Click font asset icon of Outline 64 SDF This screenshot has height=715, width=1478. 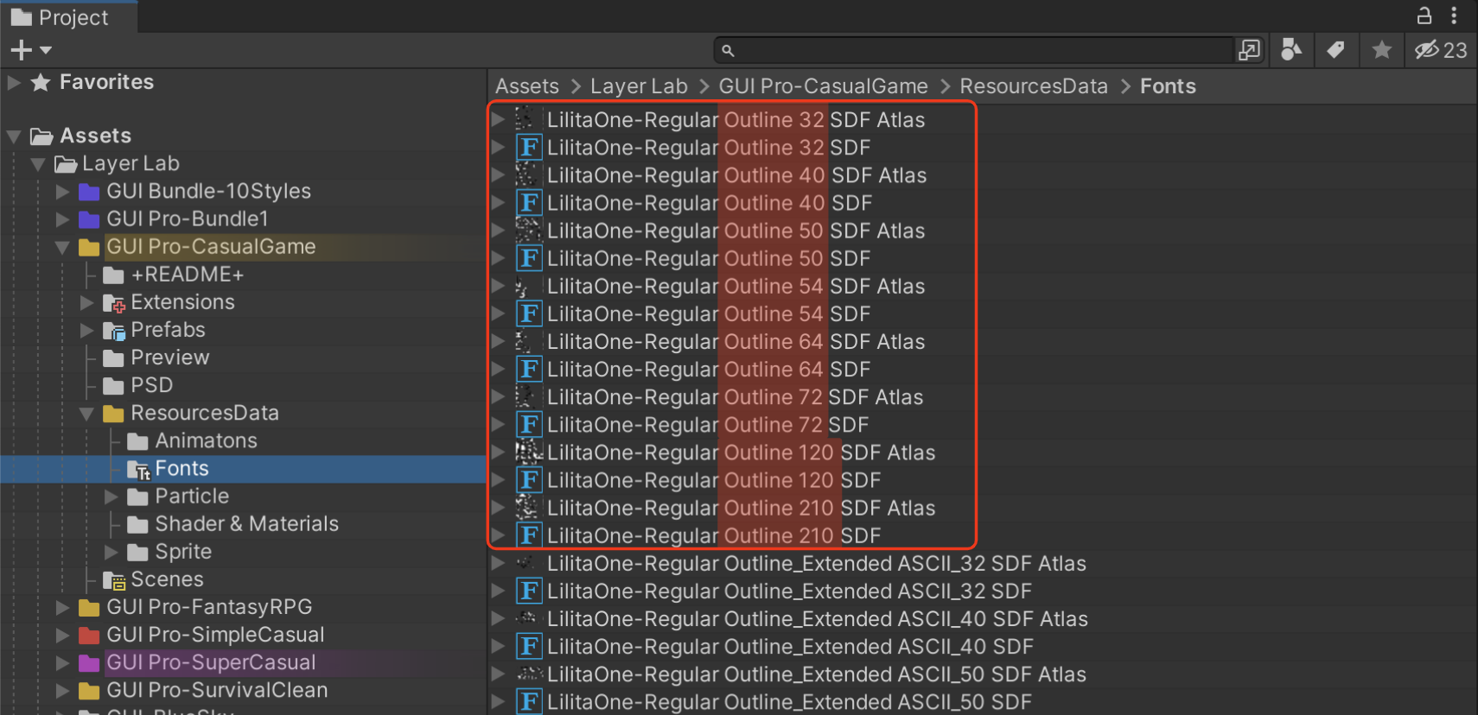529,369
